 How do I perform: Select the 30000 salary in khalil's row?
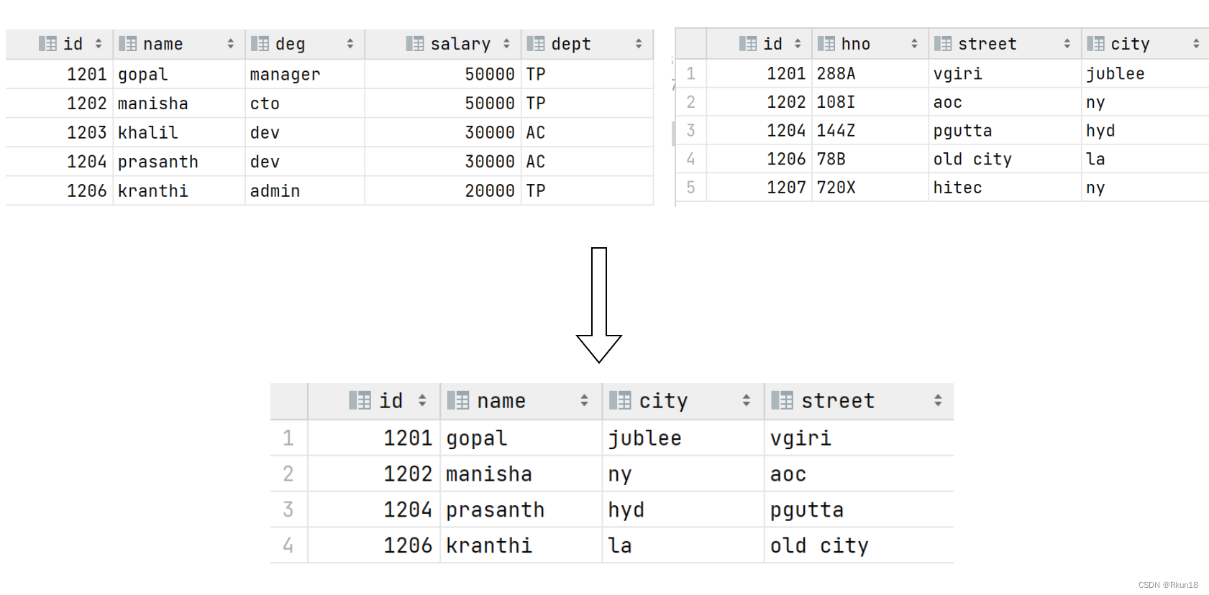point(443,132)
